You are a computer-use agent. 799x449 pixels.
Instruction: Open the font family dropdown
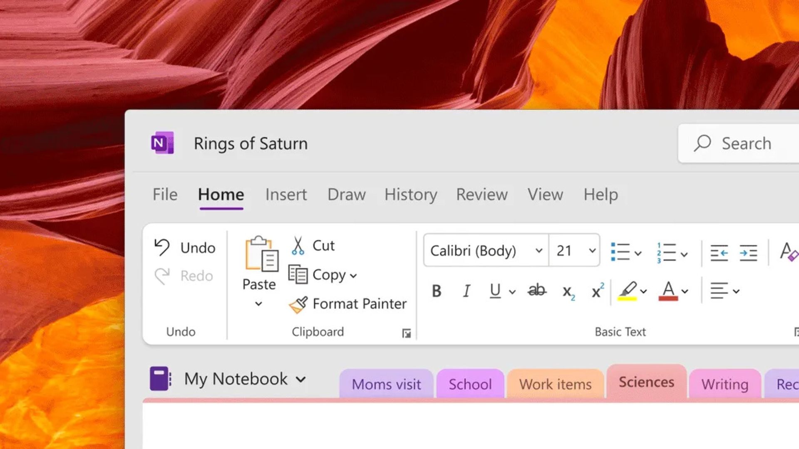[x=539, y=250]
